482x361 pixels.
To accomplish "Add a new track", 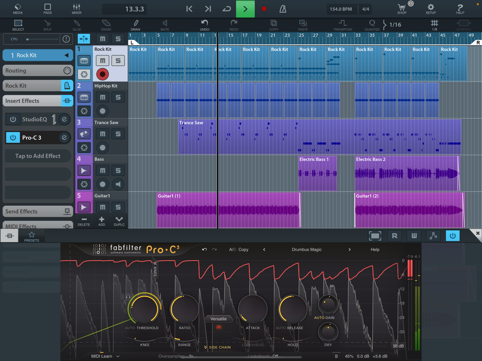I will [x=102, y=221].
